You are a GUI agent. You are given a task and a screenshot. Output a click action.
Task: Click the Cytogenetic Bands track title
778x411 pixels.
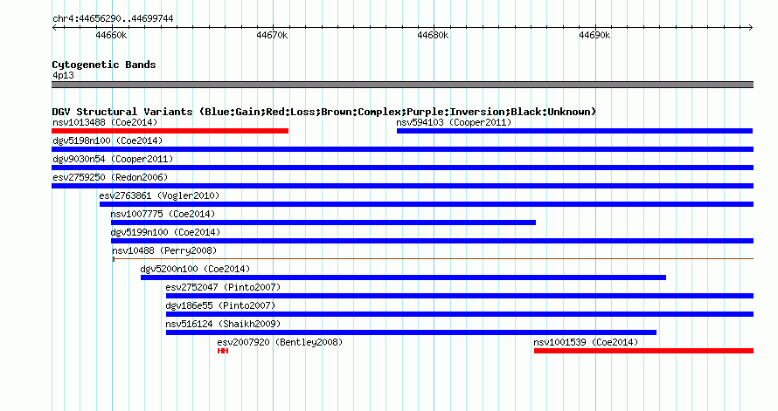pos(104,65)
